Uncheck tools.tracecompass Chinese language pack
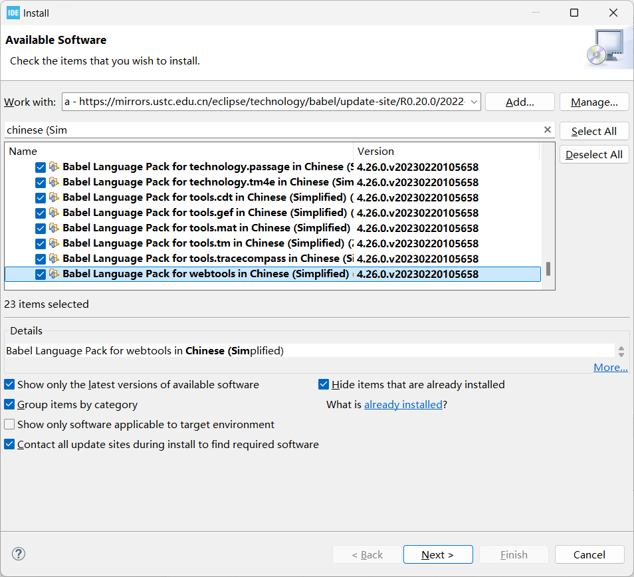Image resolution: width=634 pixels, height=577 pixels. (41, 259)
